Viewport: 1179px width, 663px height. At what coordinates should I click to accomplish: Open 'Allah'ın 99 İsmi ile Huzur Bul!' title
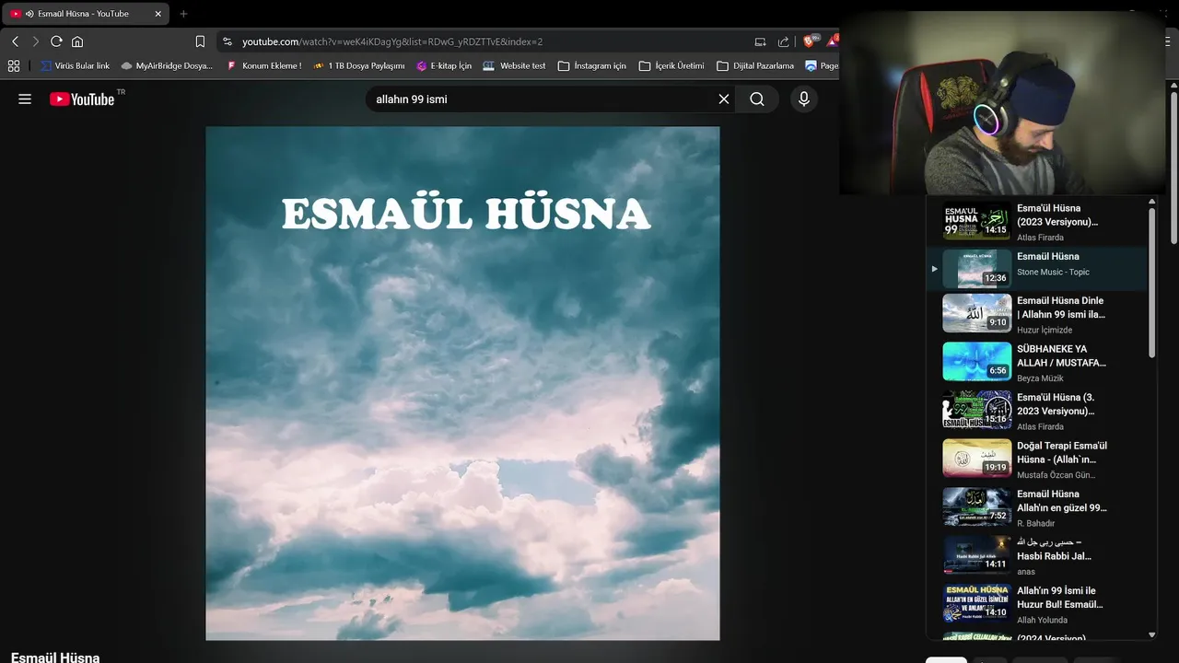pyautogui.click(x=1059, y=598)
